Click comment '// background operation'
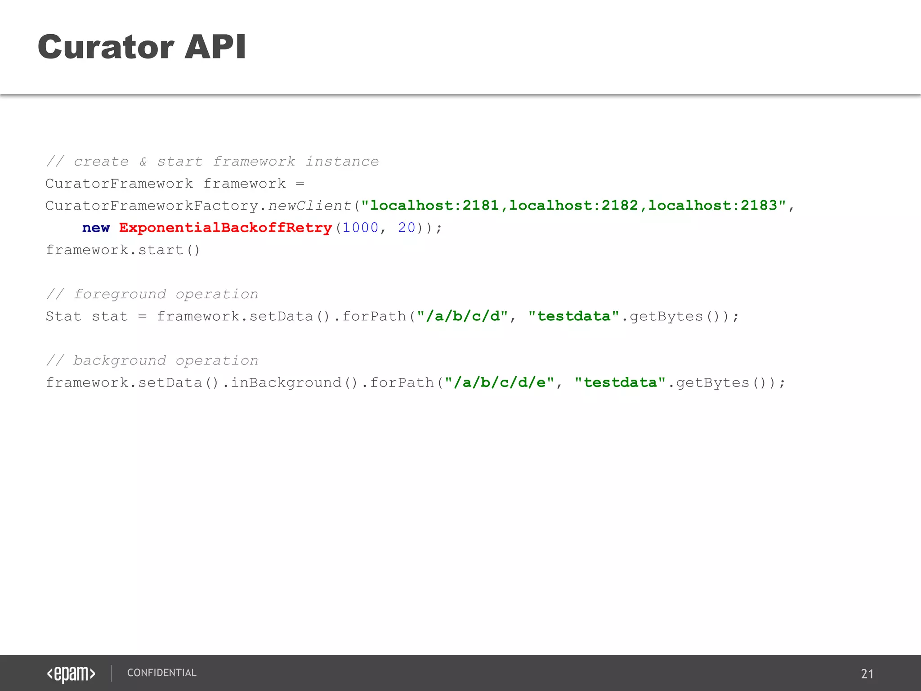The width and height of the screenshot is (921, 691). (152, 360)
